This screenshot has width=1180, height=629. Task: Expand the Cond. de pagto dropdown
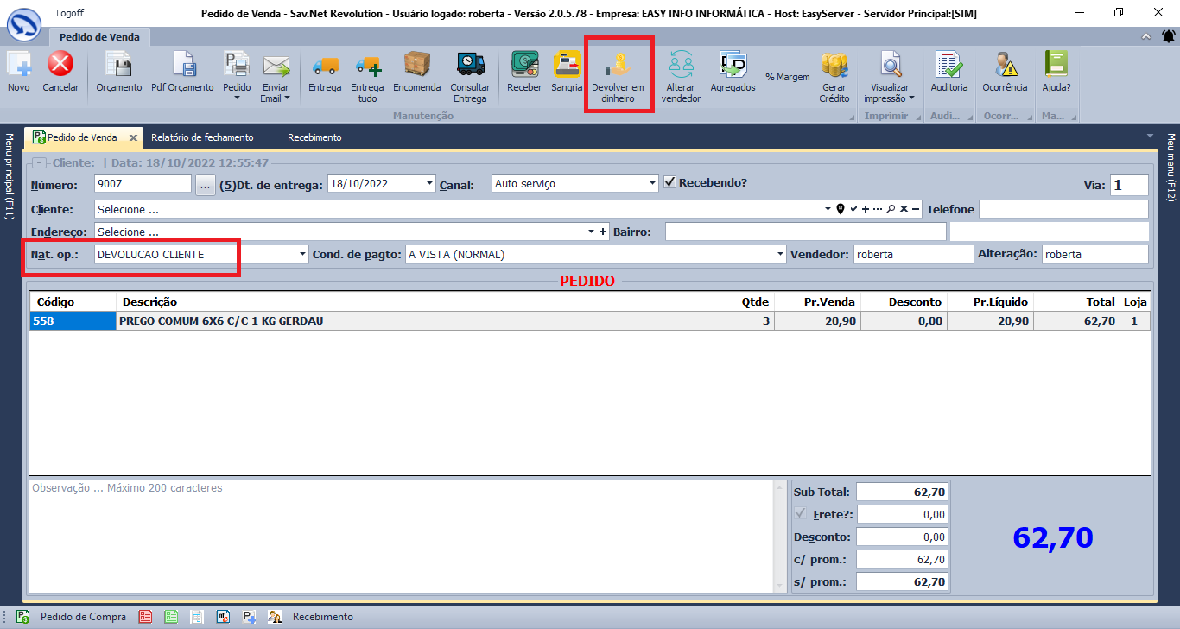[x=780, y=255]
